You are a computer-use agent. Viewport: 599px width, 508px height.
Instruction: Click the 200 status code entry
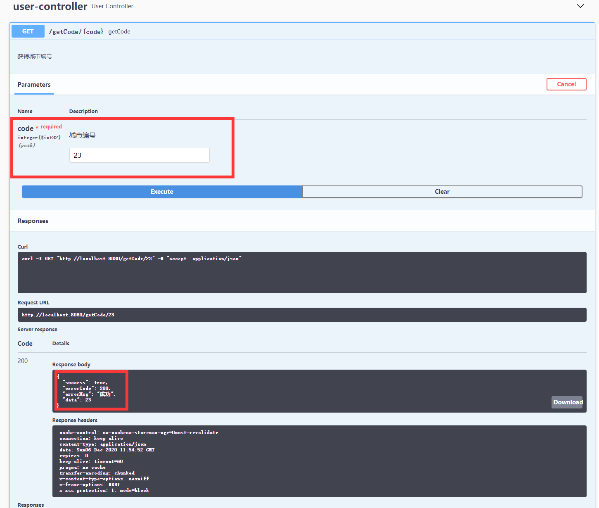pos(23,361)
